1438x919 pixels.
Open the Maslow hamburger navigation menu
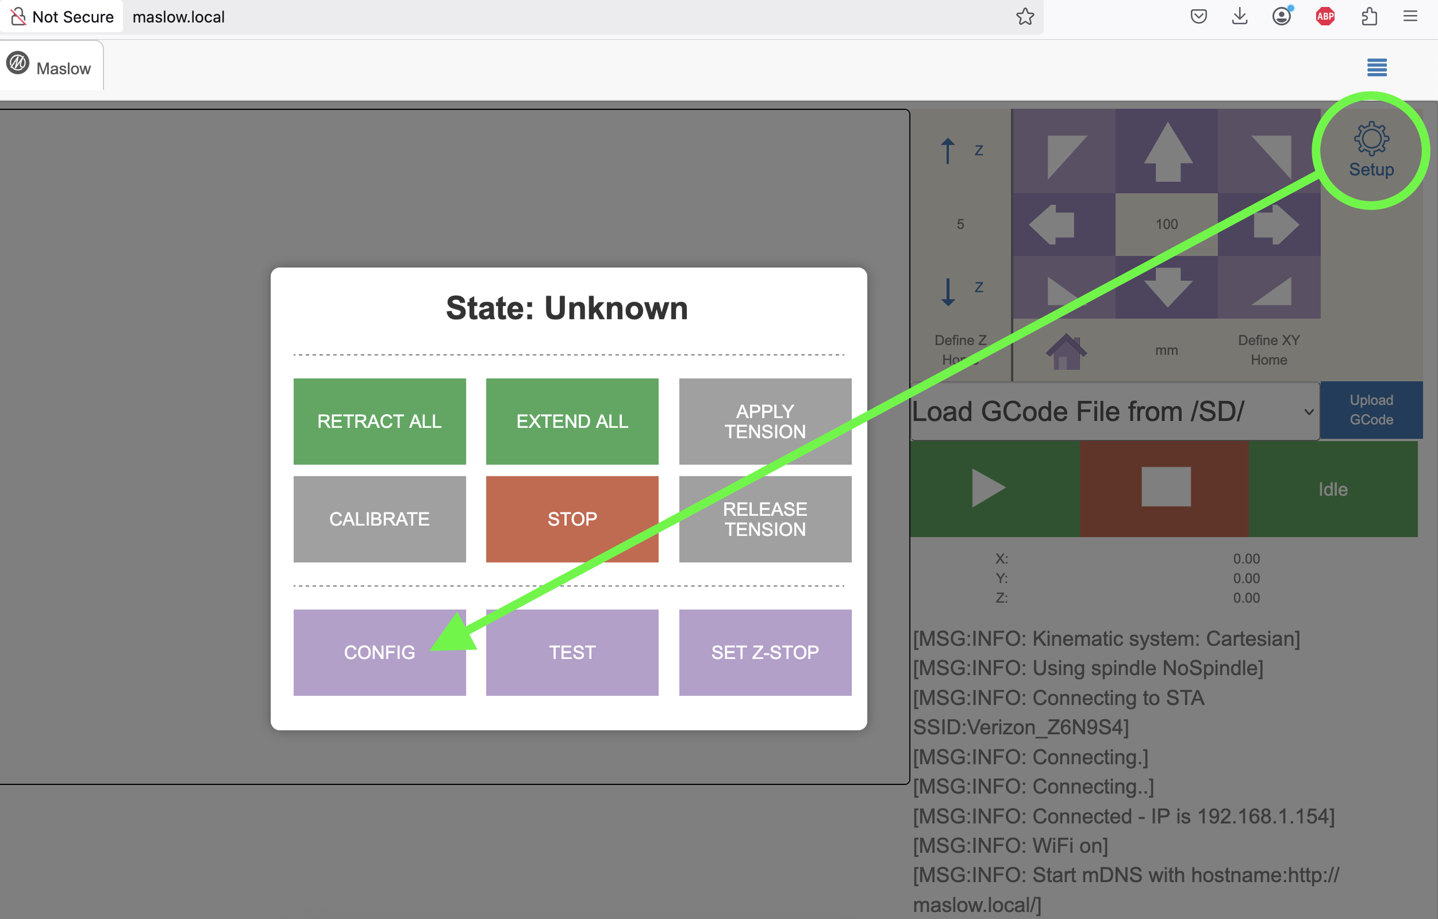click(x=1377, y=67)
